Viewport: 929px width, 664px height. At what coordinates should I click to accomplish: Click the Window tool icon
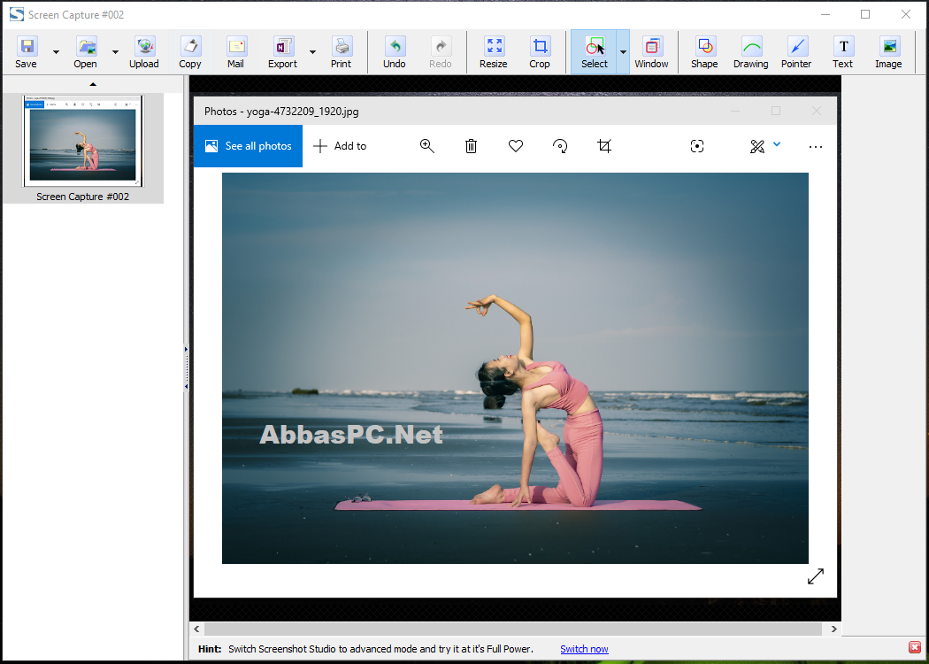[652, 46]
